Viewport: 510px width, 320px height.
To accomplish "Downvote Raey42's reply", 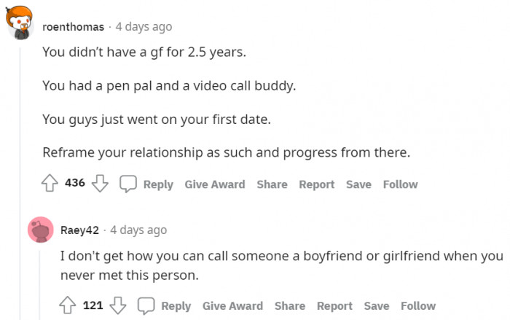I will pos(117,305).
